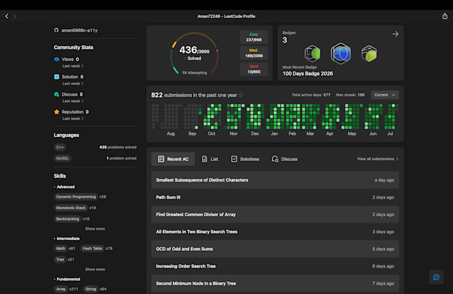Open All Elements in Two Binary Search Trees

275,231
